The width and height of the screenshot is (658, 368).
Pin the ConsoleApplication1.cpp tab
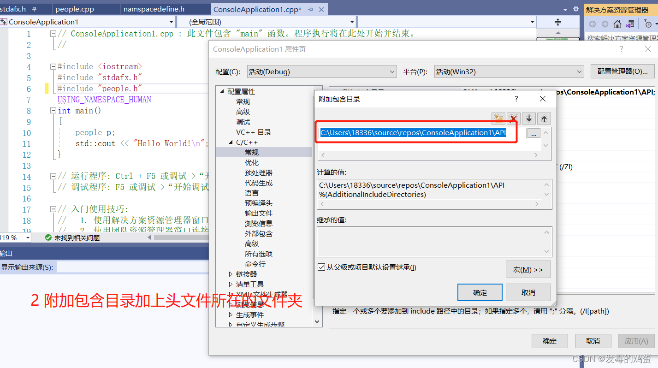click(x=311, y=9)
